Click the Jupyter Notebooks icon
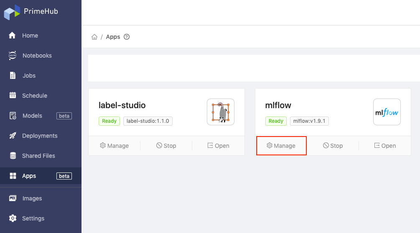Image resolution: width=420 pixels, height=233 pixels. click(x=13, y=56)
